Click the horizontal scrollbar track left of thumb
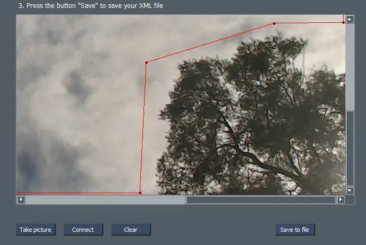 coord(105,199)
